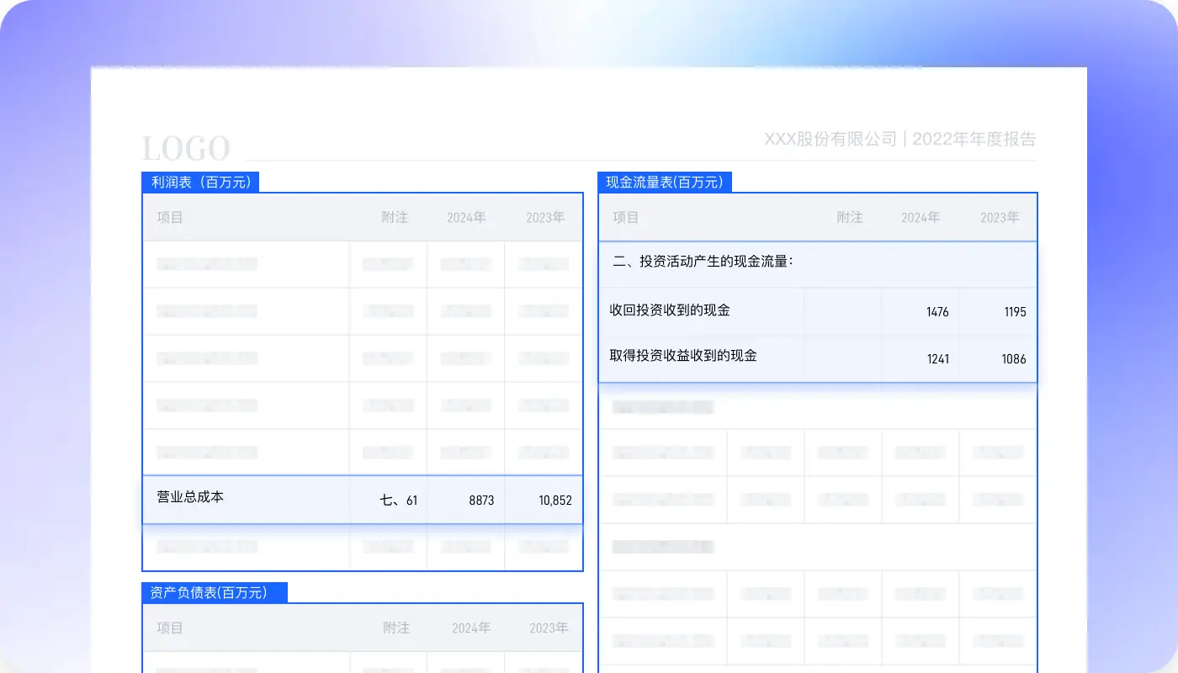Viewport: 1178px width, 673px height.
Task: Select the 现金流量表(百万元) table label
Action: [x=665, y=182]
